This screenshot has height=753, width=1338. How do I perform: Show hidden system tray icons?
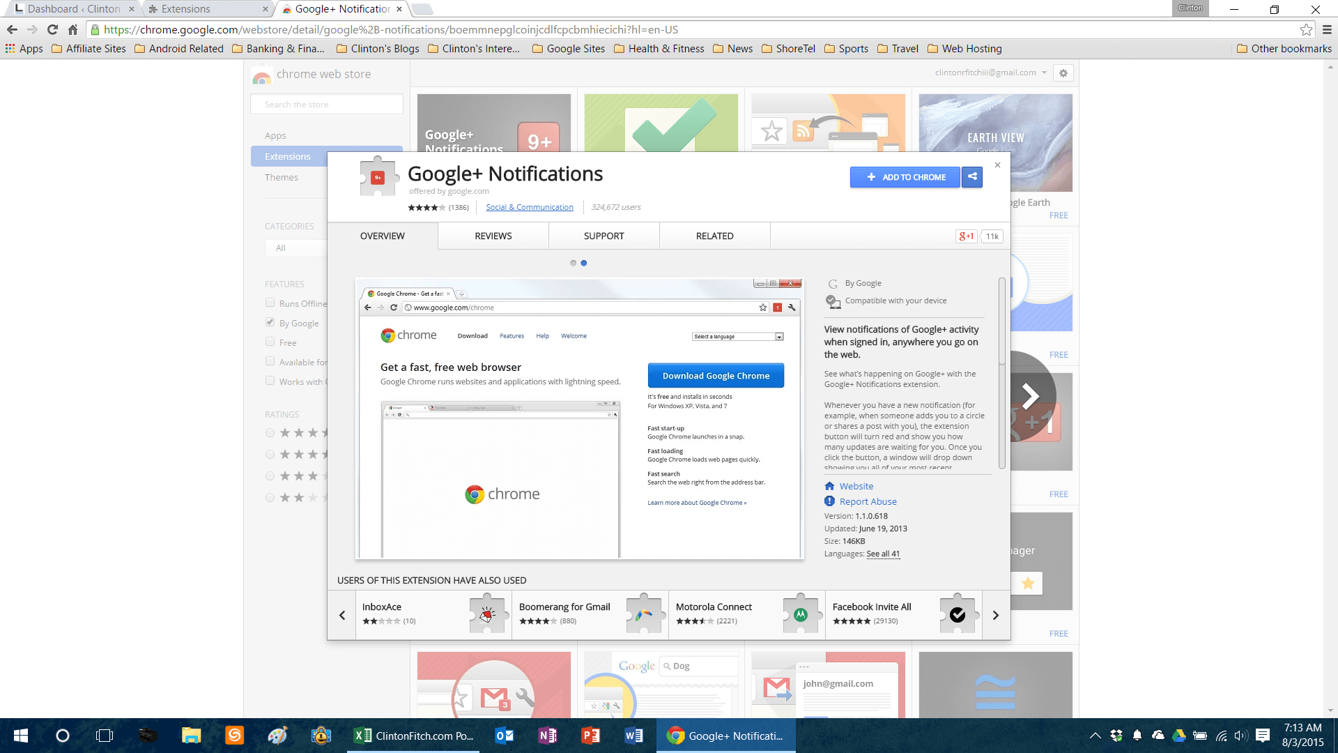click(1095, 736)
